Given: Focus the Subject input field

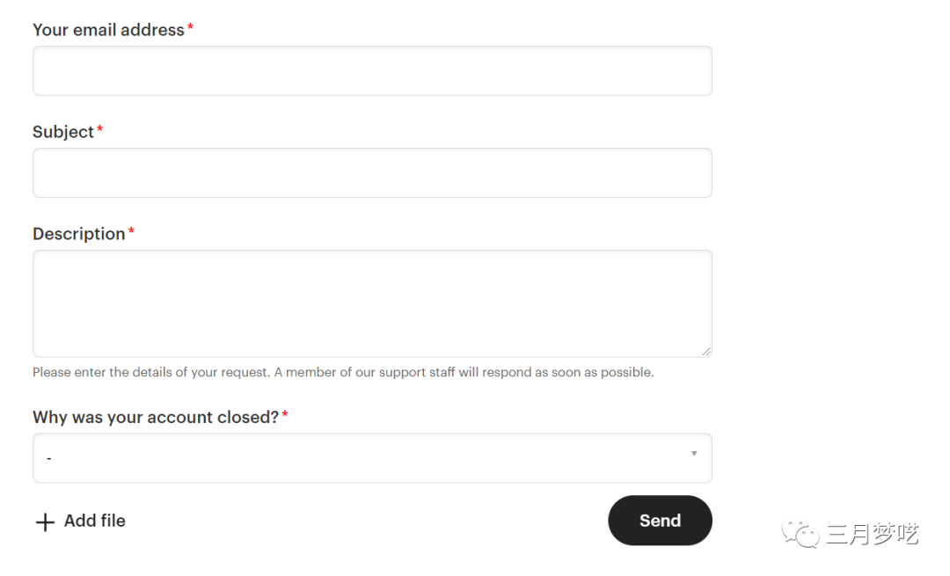Looking at the screenshot, I should (x=372, y=172).
